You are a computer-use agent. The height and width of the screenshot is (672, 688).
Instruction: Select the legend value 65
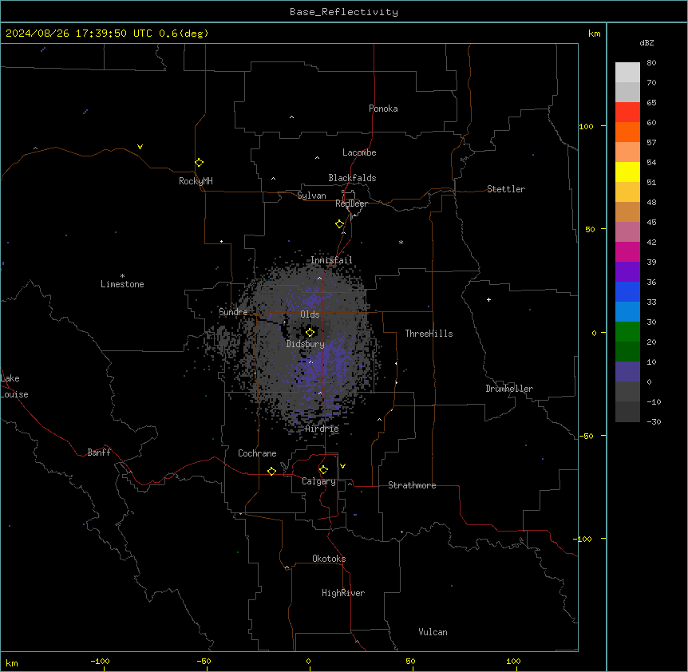[651, 102]
